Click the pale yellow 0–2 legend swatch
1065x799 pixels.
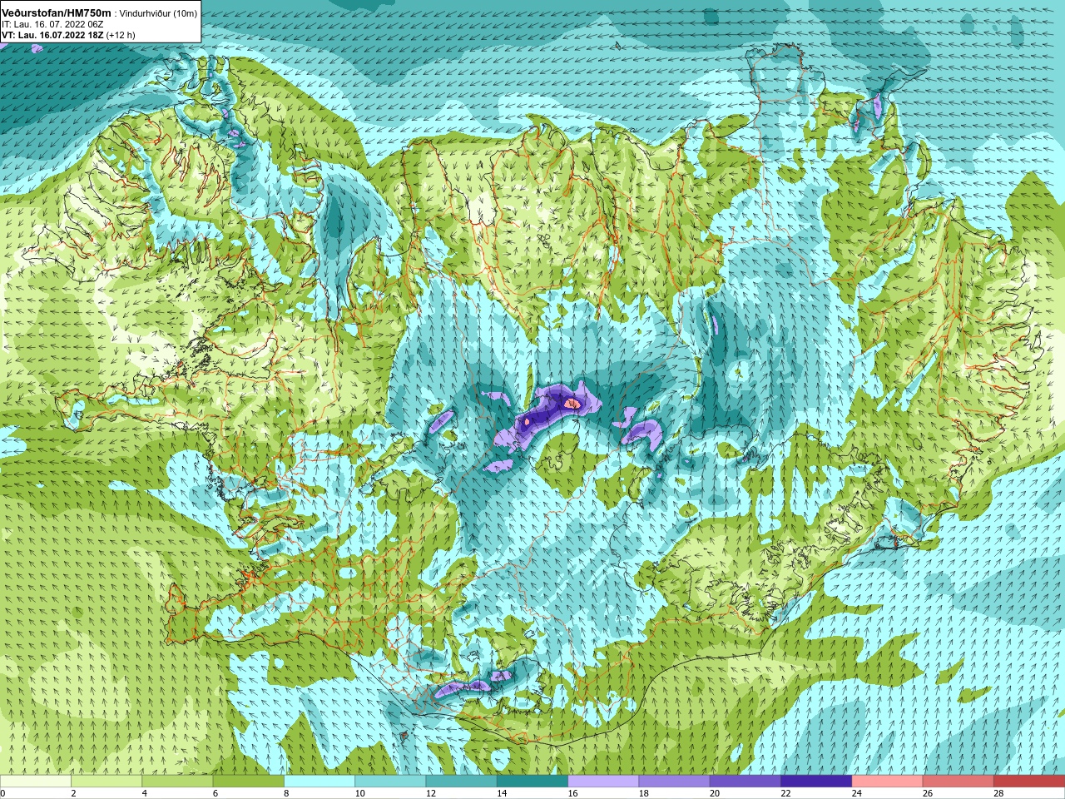pyautogui.click(x=36, y=782)
